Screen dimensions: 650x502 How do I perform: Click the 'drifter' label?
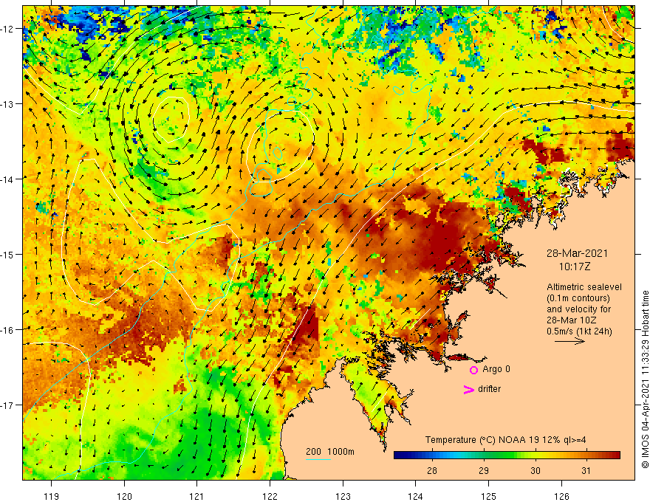489,389
